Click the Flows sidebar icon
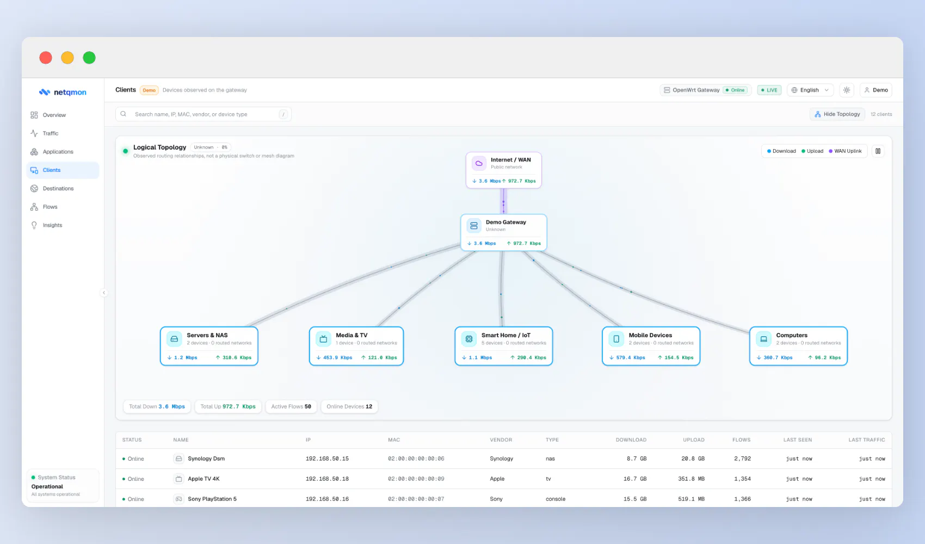The width and height of the screenshot is (925, 544). 34,207
